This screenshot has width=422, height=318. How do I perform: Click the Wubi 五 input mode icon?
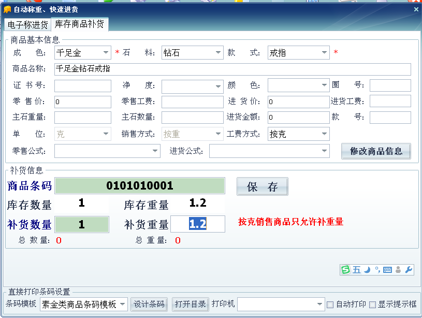point(357,270)
